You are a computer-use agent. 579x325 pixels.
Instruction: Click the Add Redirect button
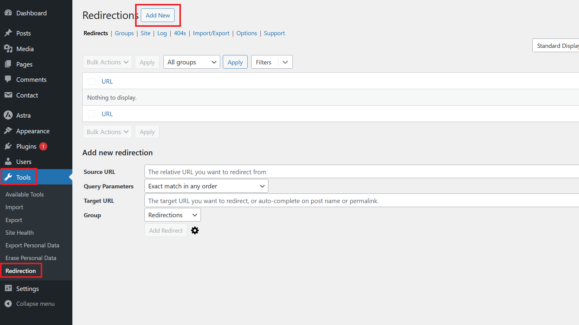166,230
